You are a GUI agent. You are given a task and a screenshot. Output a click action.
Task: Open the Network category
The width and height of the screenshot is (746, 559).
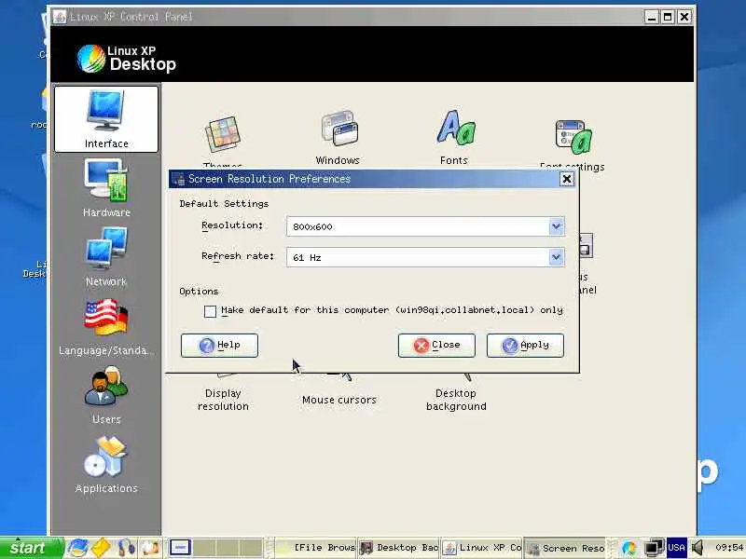pyautogui.click(x=106, y=257)
